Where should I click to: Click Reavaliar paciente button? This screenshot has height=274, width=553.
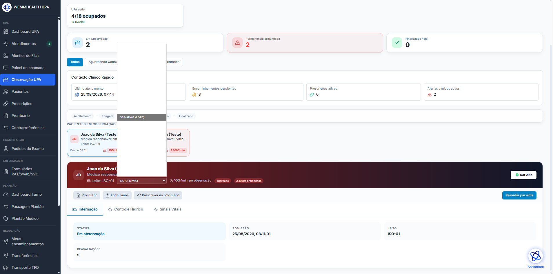519,195
